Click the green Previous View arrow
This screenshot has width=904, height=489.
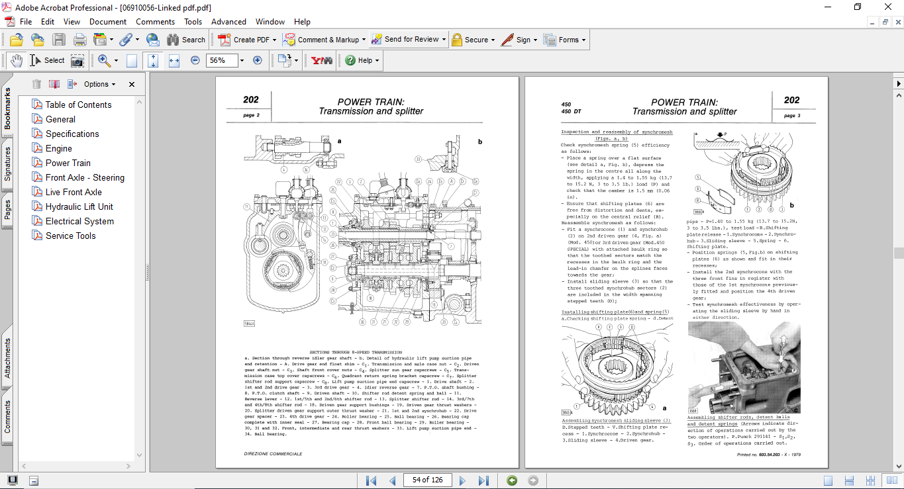511,480
